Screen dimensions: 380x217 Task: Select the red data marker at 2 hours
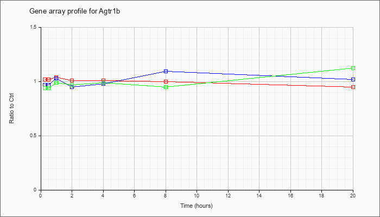pyautogui.click(x=72, y=80)
